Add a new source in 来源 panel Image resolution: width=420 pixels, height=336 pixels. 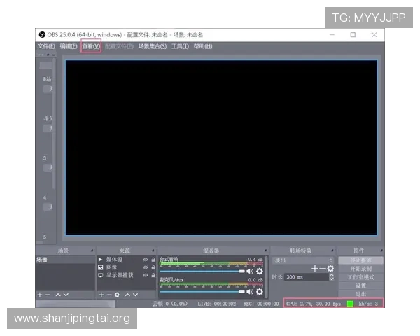(101, 295)
